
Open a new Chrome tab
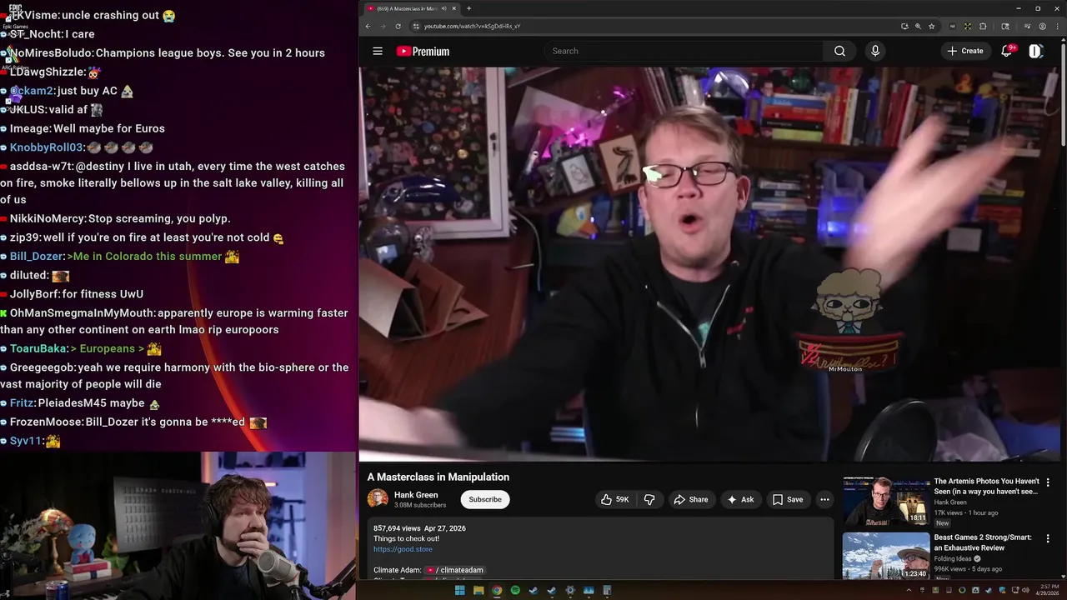click(x=468, y=8)
